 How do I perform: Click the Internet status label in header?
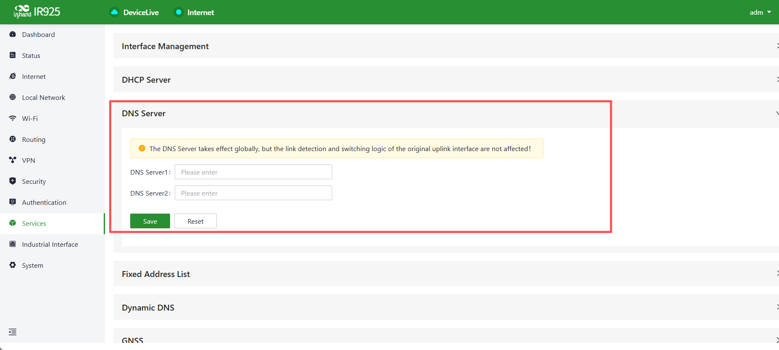201,13
